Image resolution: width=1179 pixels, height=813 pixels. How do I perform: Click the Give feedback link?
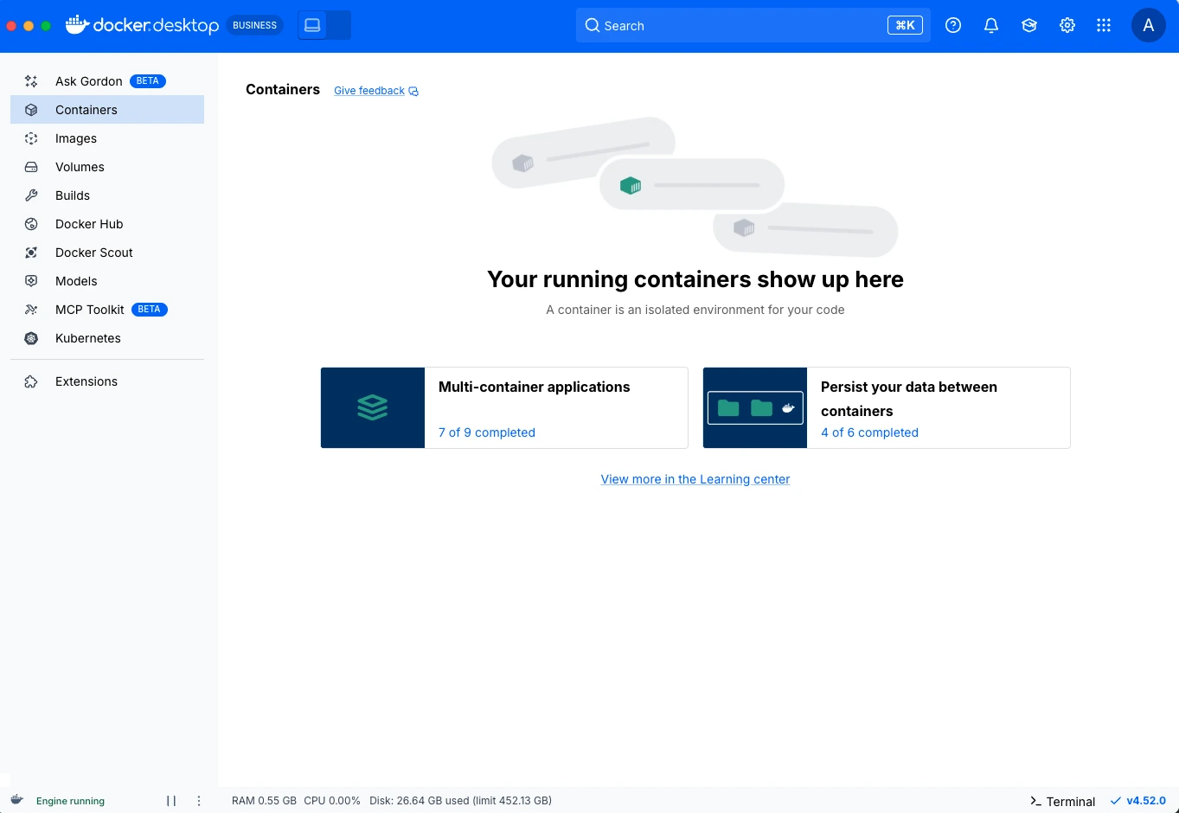pyautogui.click(x=369, y=90)
